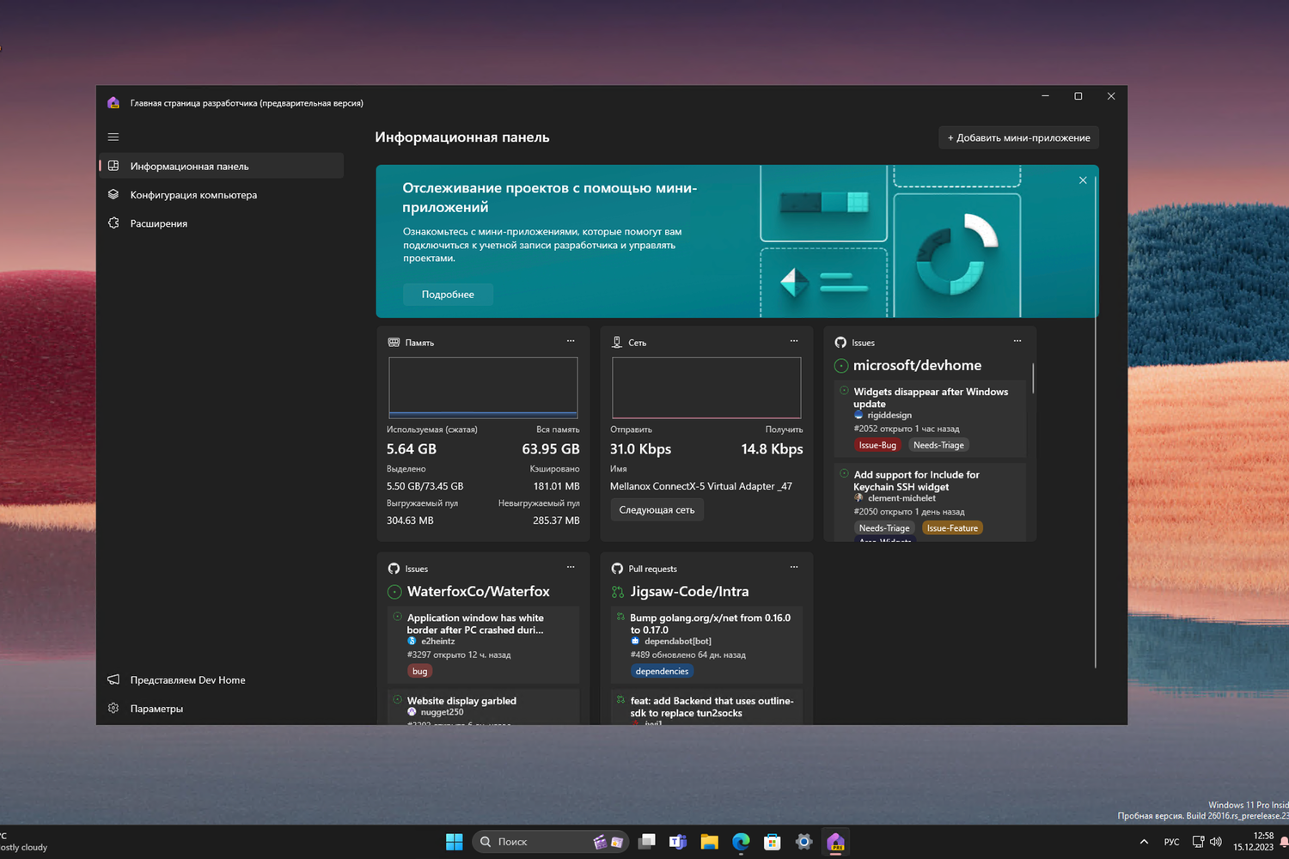Viewport: 1289px width, 859px height.
Task: Launch Microsoft Edge from the taskbar
Action: (741, 842)
